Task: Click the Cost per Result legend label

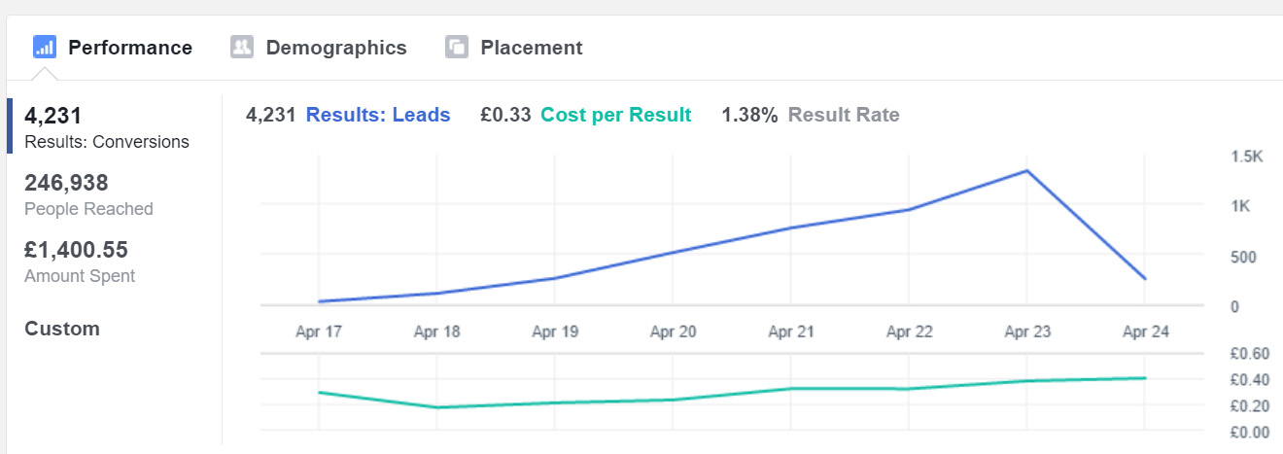Action: click(x=616, y=115)
